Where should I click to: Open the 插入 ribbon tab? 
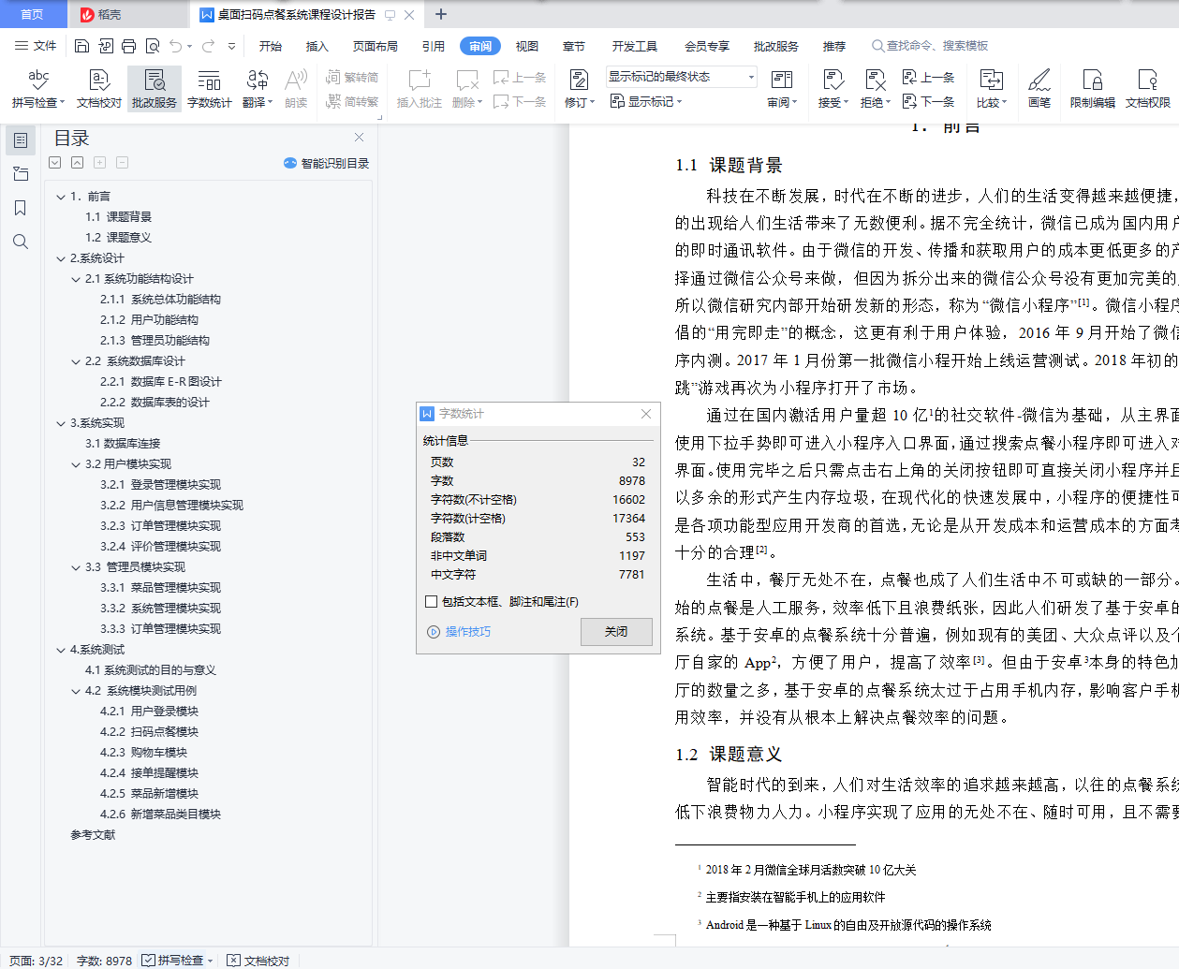coord(317,46)
